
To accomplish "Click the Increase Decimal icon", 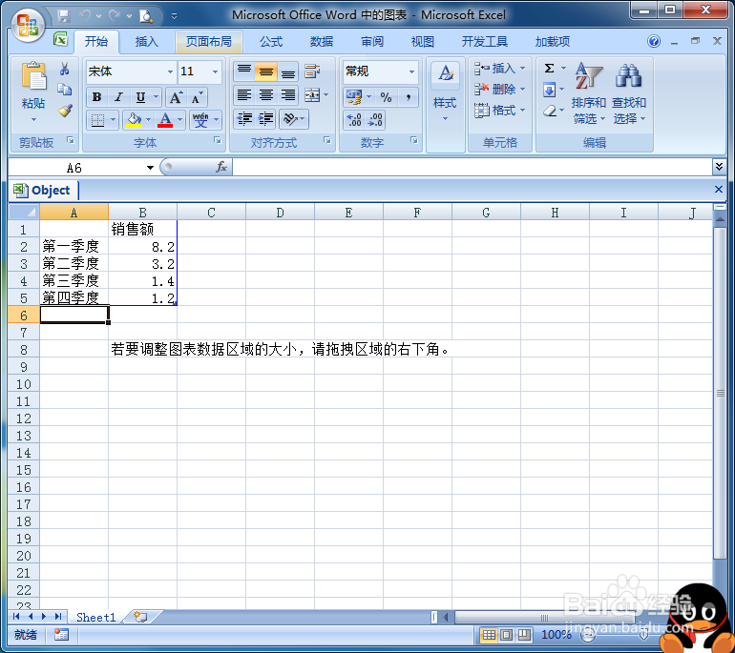I will (x=354, y=120).
